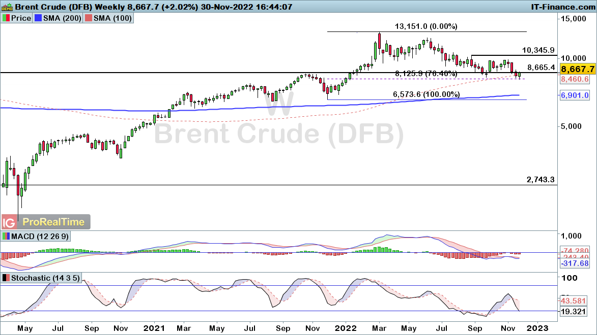Click the 2022 date axis label
Screen dimensions: 597x335
(x=346, y=328)
